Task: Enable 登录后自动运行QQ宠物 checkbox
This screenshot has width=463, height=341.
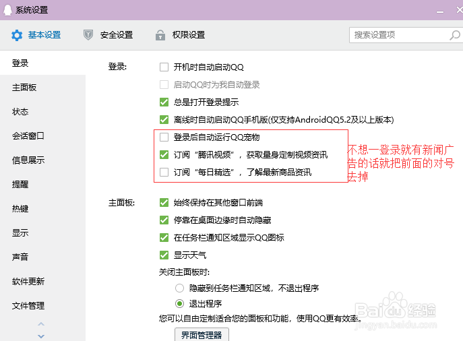Action: pyautogui.click(x=164, y=137)
